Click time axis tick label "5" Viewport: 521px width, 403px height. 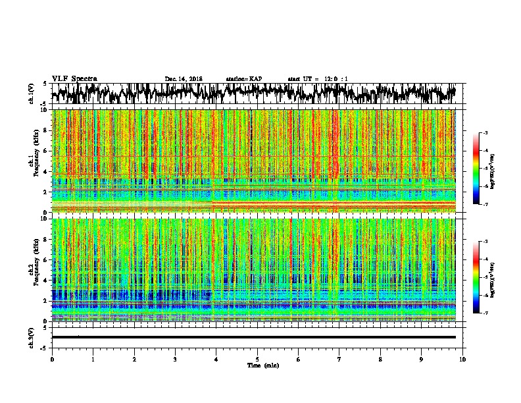257,360
